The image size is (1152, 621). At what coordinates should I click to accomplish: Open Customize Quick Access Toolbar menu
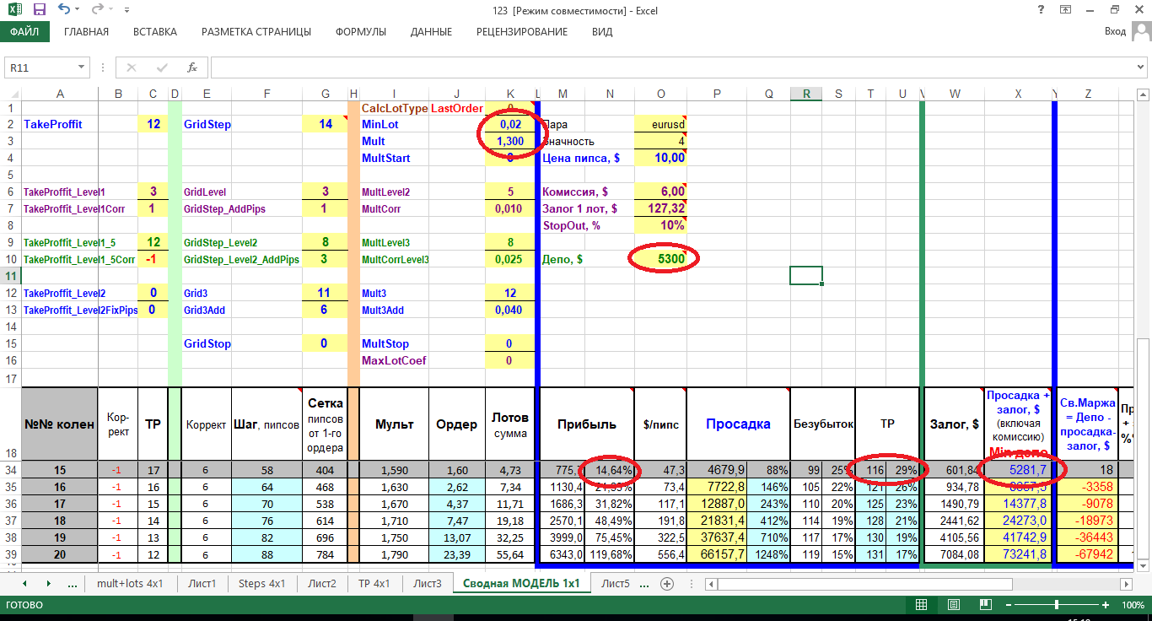point(127,11)
